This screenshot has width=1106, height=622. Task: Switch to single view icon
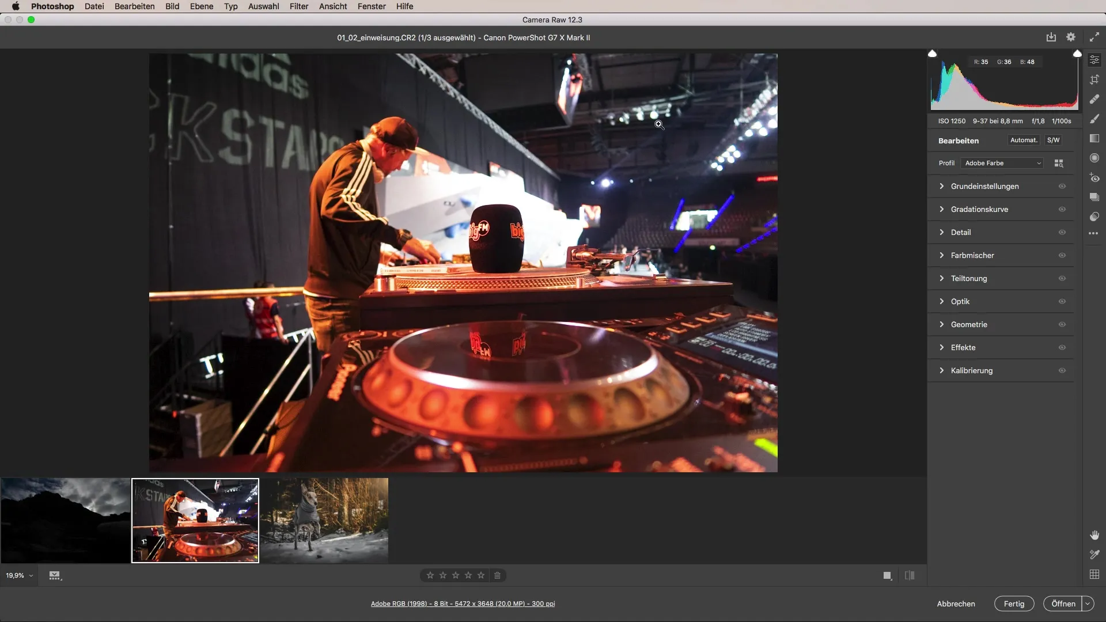pyautogui.click(x=888, y=575)
